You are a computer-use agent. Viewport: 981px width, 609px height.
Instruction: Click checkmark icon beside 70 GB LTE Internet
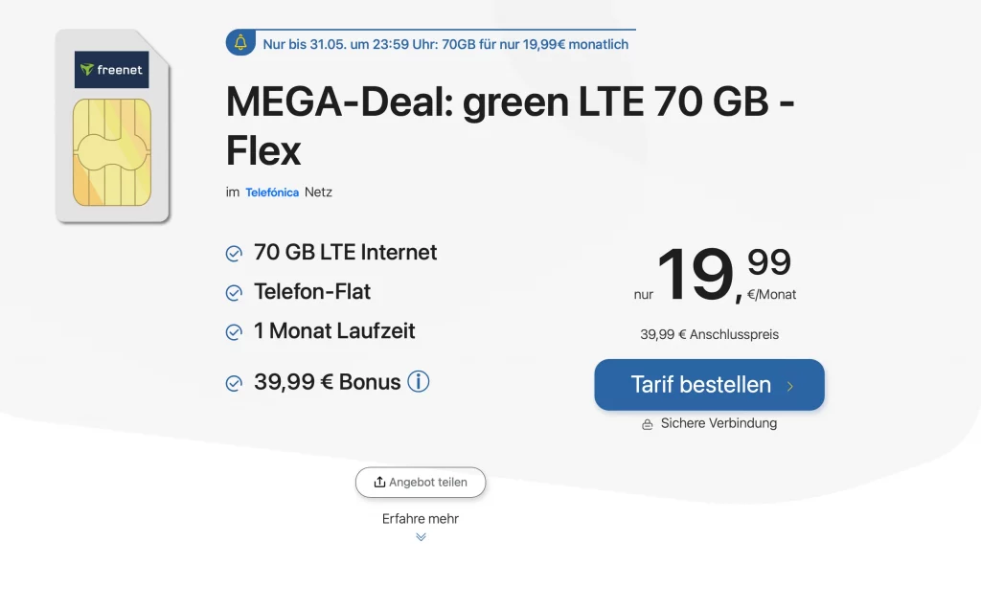click(234, 254)
